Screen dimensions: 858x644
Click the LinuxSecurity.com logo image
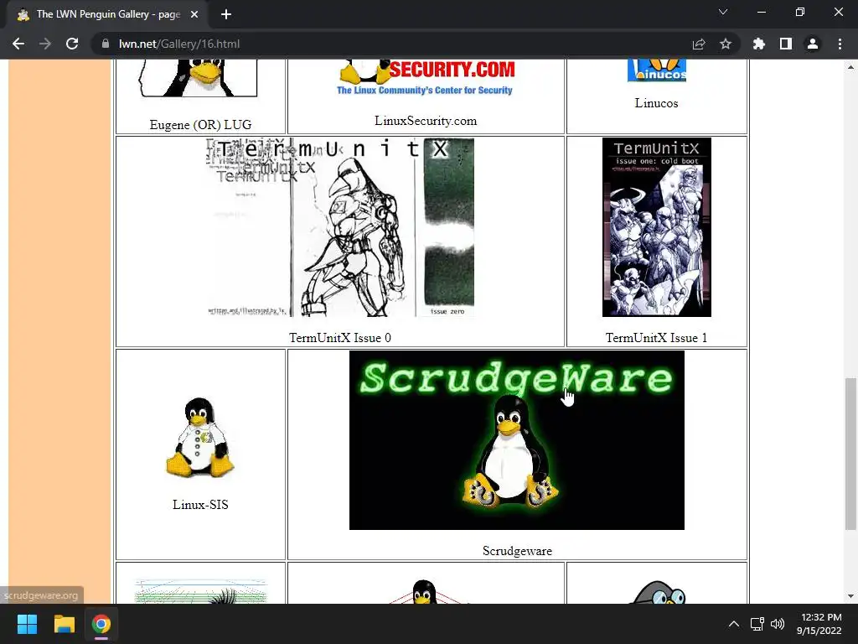coord(426,79)
